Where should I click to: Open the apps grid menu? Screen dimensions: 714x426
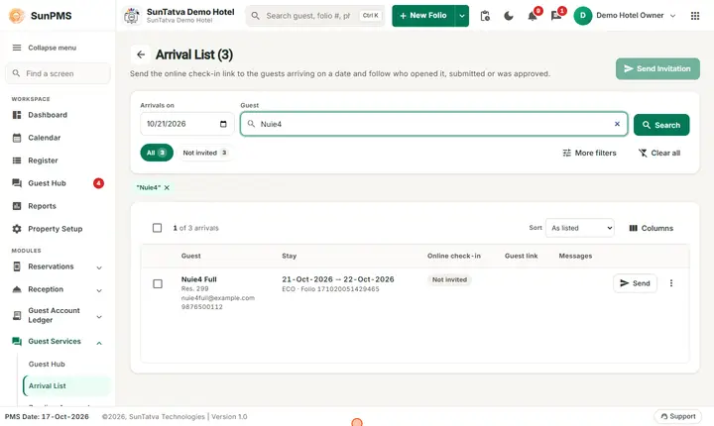tap(695, 16)
